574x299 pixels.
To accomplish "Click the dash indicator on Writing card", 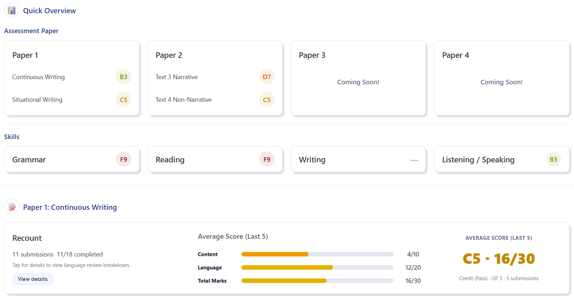I will tap(414, 160).
